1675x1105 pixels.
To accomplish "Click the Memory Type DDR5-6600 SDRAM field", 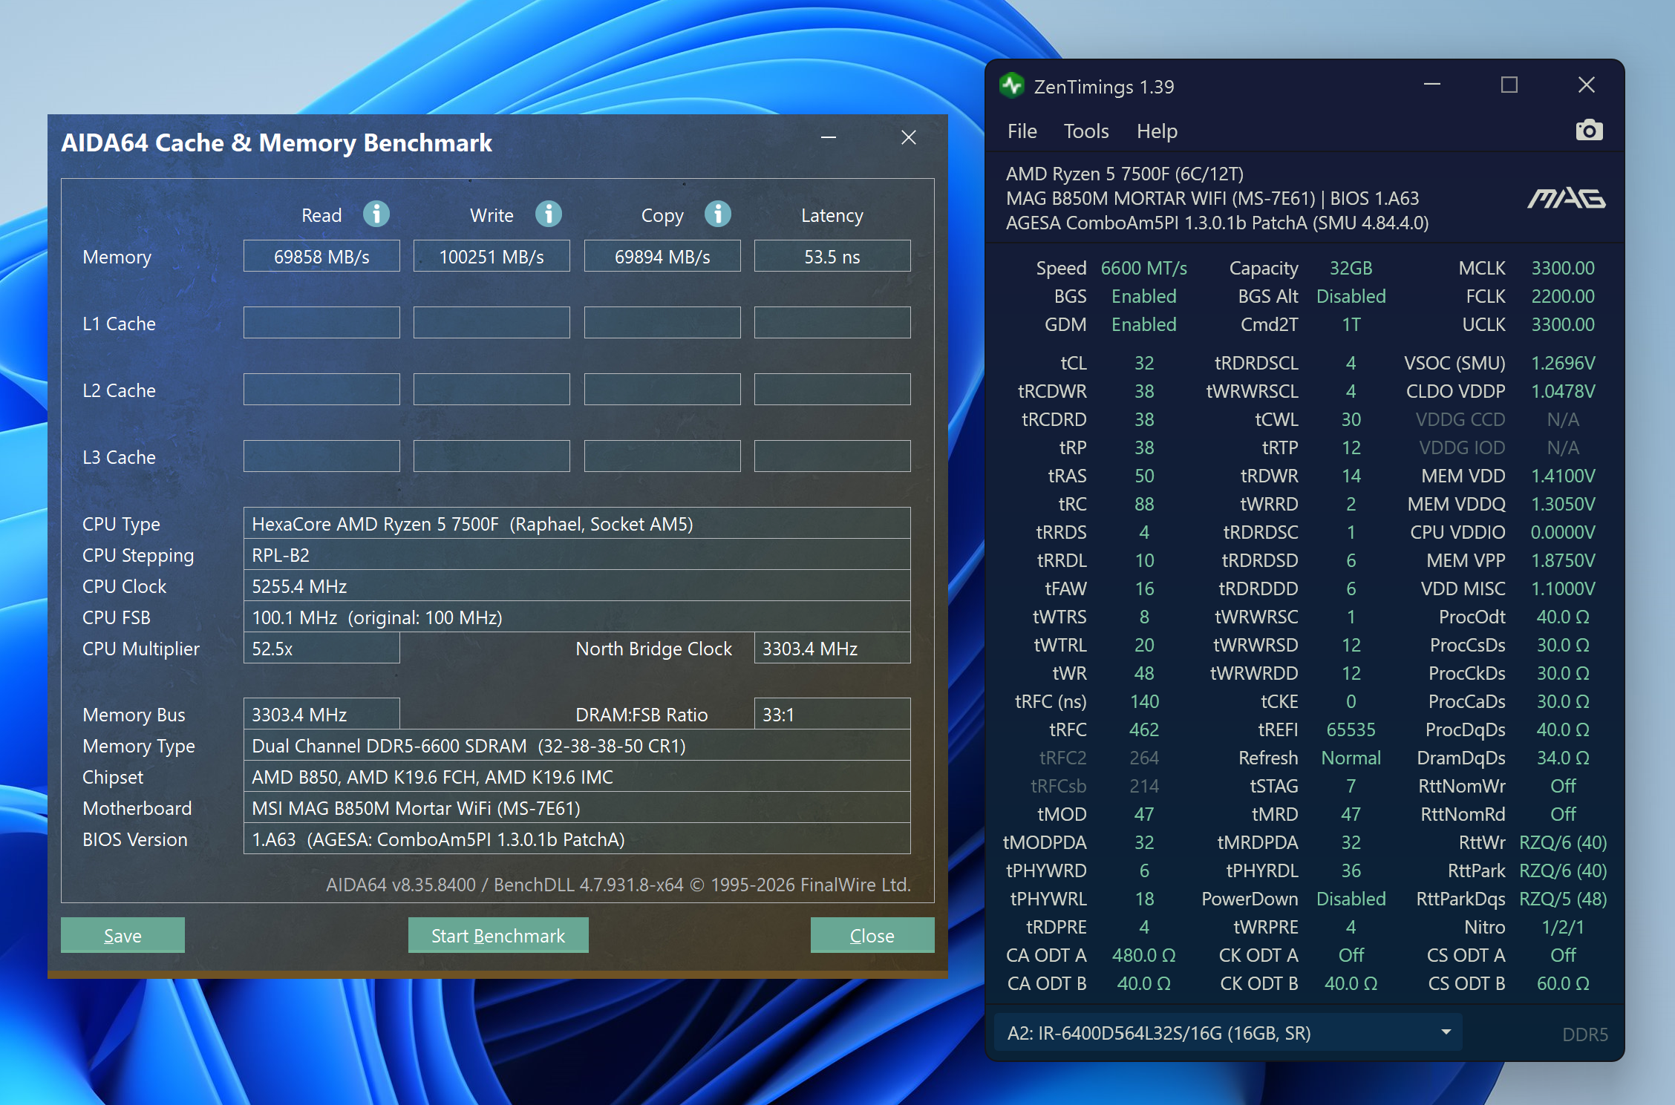I will [x=577, y=745].
